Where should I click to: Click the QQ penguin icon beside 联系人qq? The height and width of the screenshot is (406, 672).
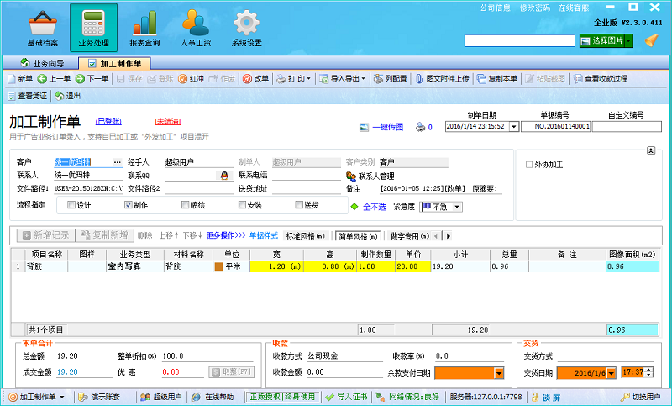pyautogui.click(x=224, y=176)
